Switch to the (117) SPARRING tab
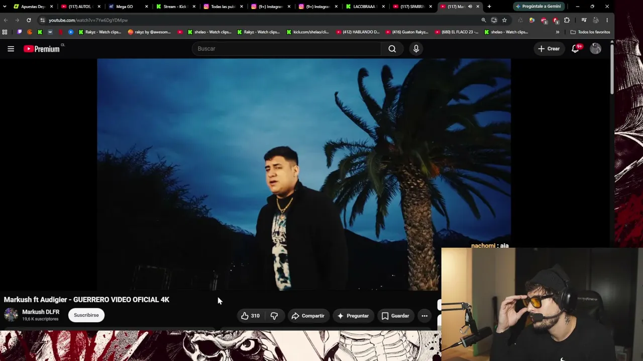 412,7
